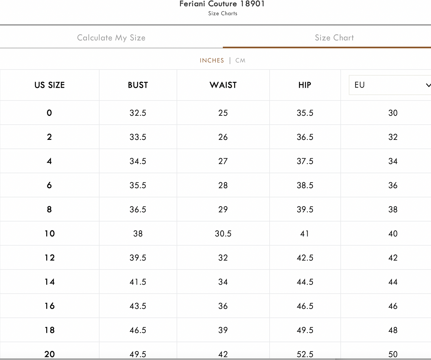Click bust value 38 in size 10 row
431x360 pixels.
[x=138, y=234]
